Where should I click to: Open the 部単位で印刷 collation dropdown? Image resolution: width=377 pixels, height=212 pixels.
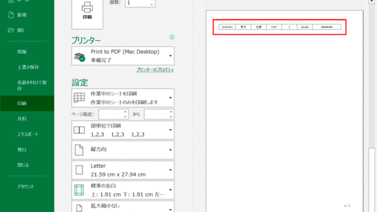coord(123,130)
